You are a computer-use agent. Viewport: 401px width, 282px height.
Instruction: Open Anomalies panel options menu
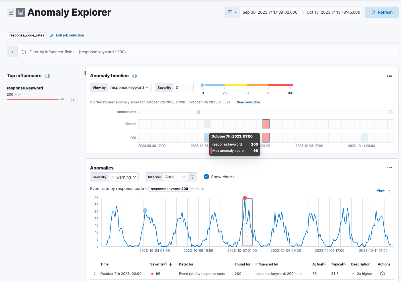click(x=389, y=168)
